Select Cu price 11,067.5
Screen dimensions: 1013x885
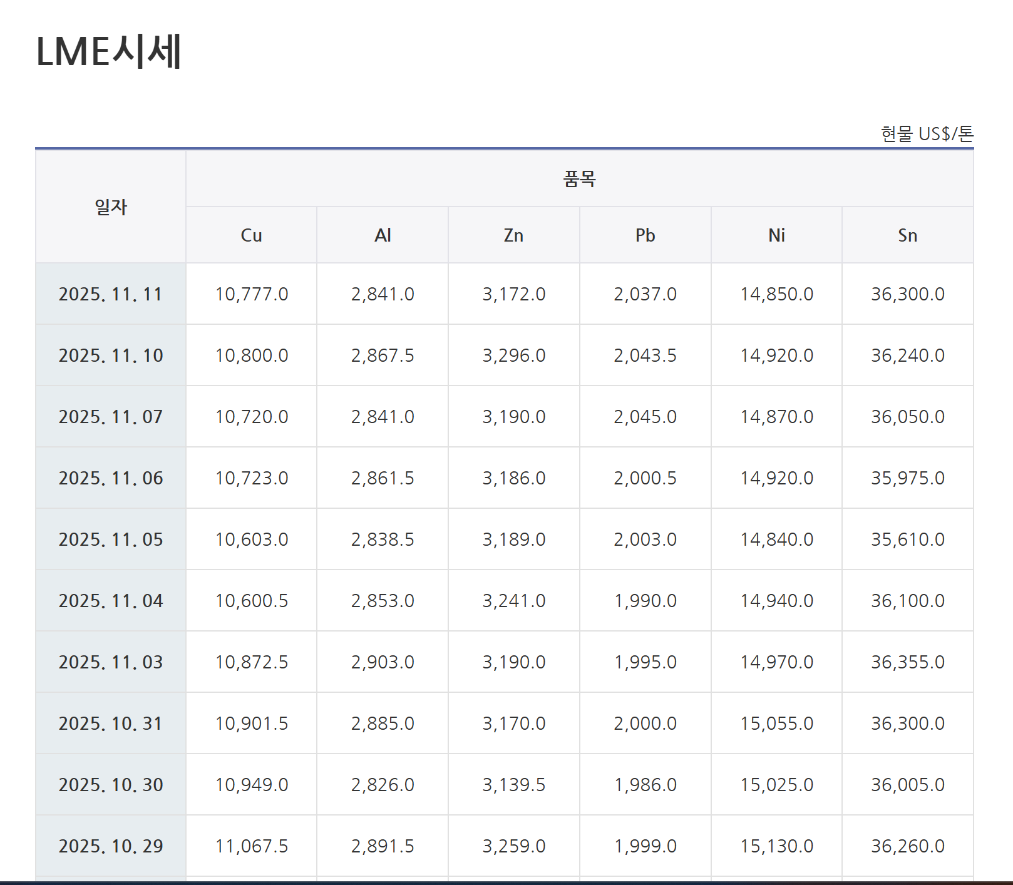click(252, 846)
